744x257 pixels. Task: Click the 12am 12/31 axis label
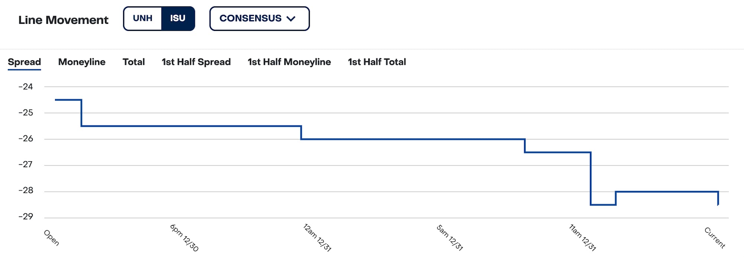(x=317, y=238)
